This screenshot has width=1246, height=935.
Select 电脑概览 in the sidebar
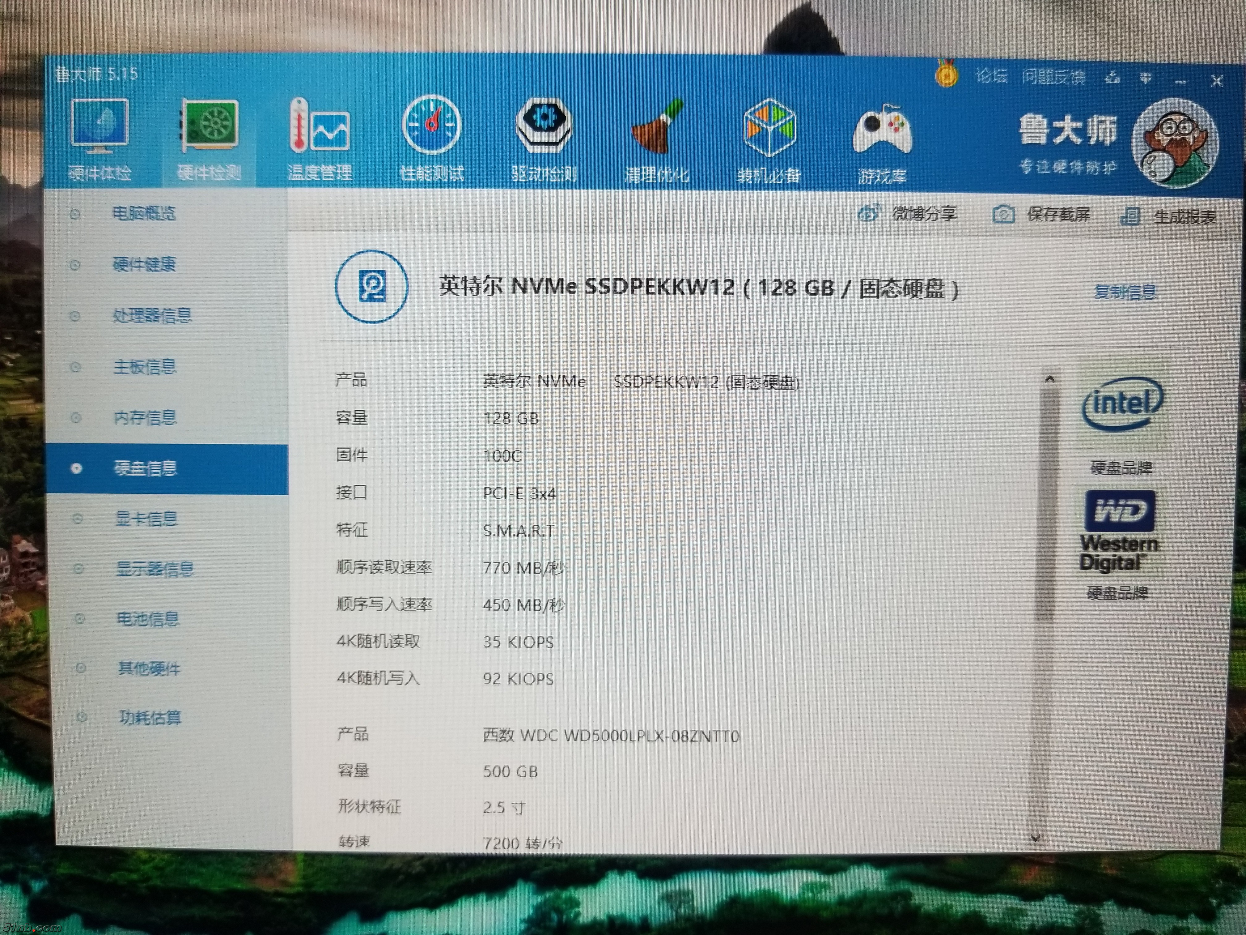(x=144, y=214)
